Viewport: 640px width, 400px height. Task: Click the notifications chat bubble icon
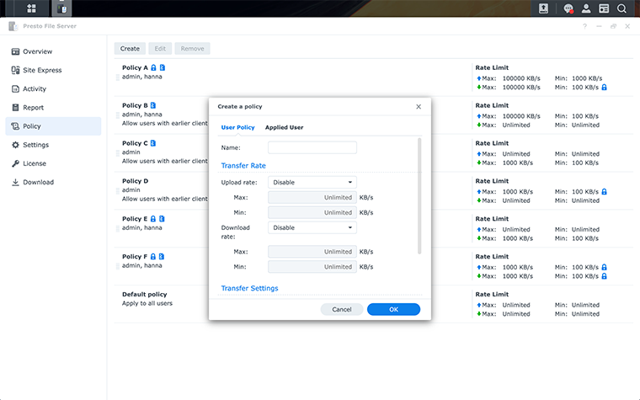[568, 8]
